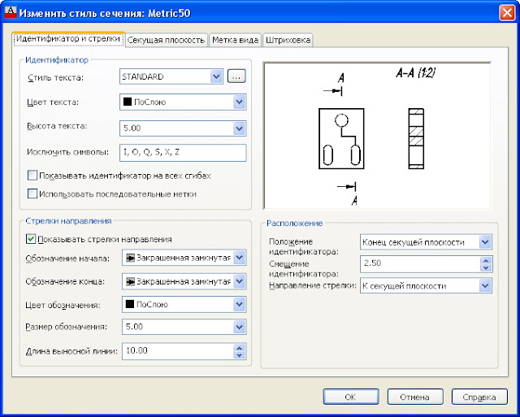Click the section style preview image
The height and width of the screenshot is (417, 520).
click(x=377, y=136)
